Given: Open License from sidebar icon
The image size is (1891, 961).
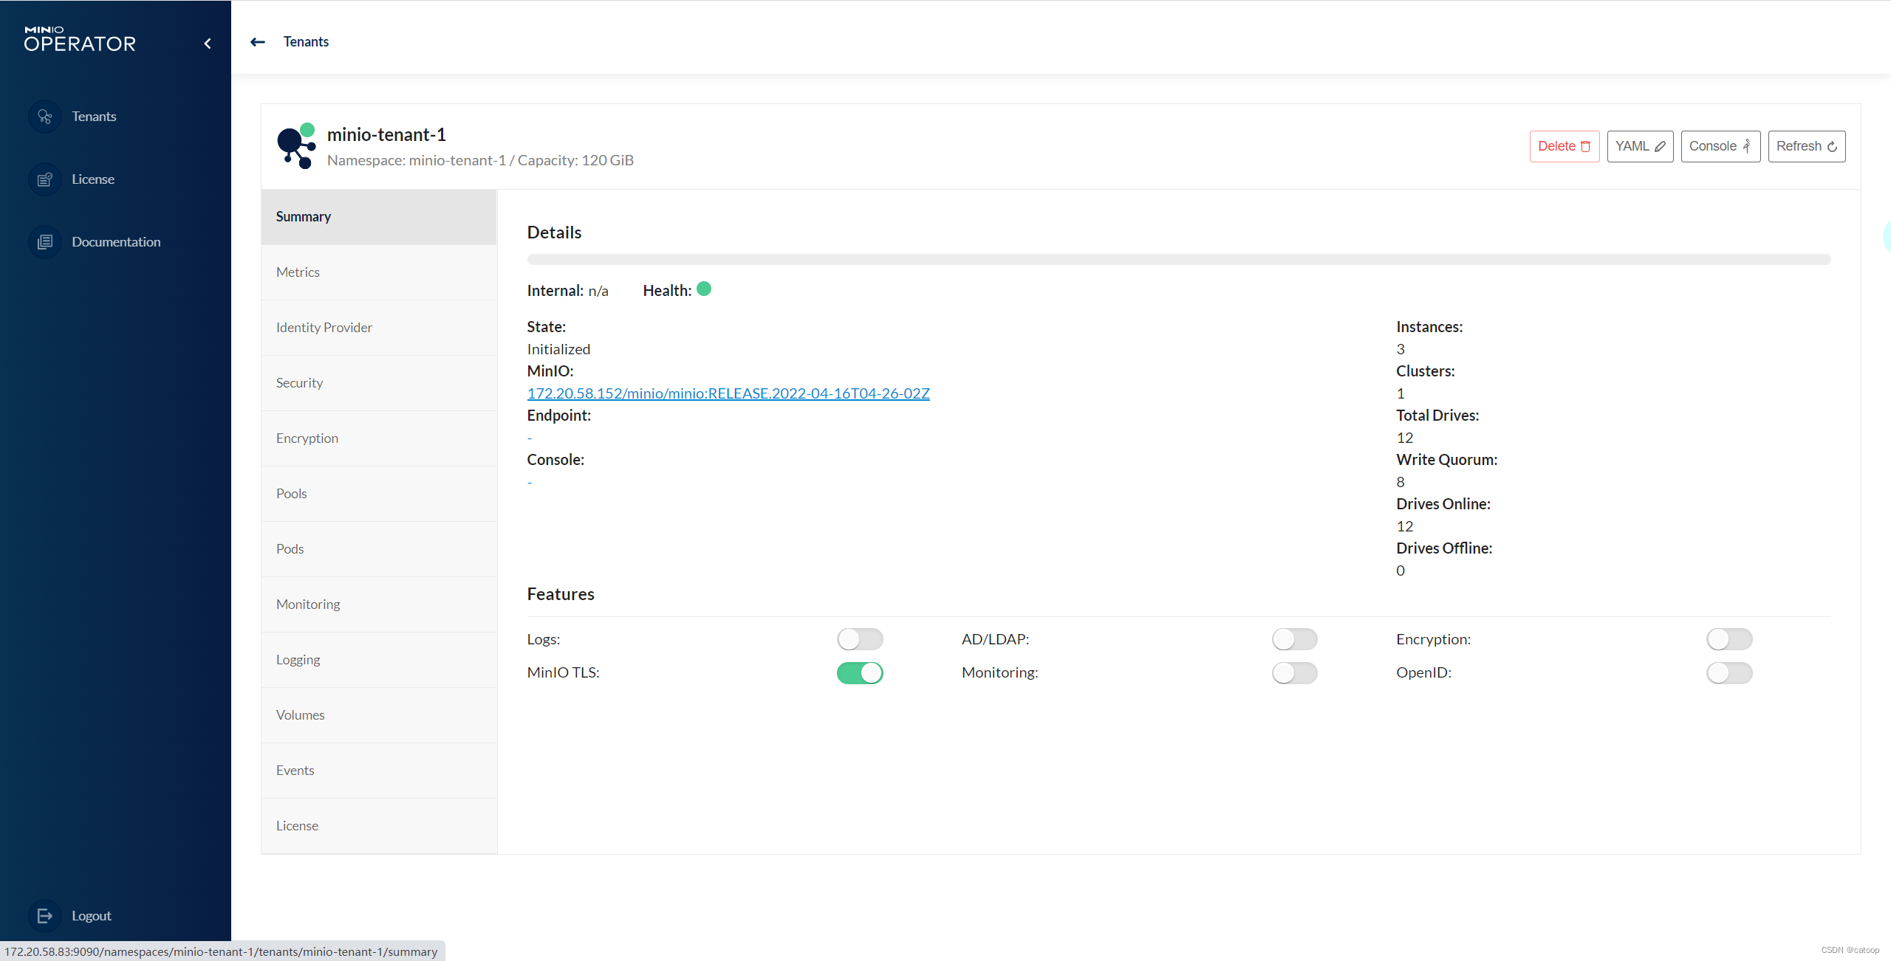Looking at the screenshot, I should 44,179.
